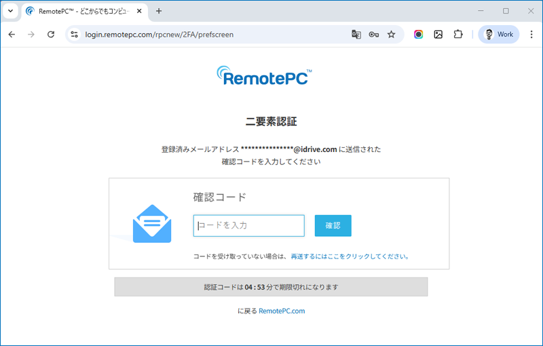Click the コードを入力 verification code field
Screen dimensions: 543x346
tap(249, 226)
